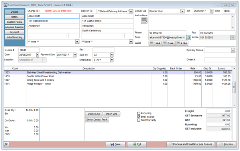
Task: Open the Jobs/Servicing tab
Action: (x=14, y=37)
